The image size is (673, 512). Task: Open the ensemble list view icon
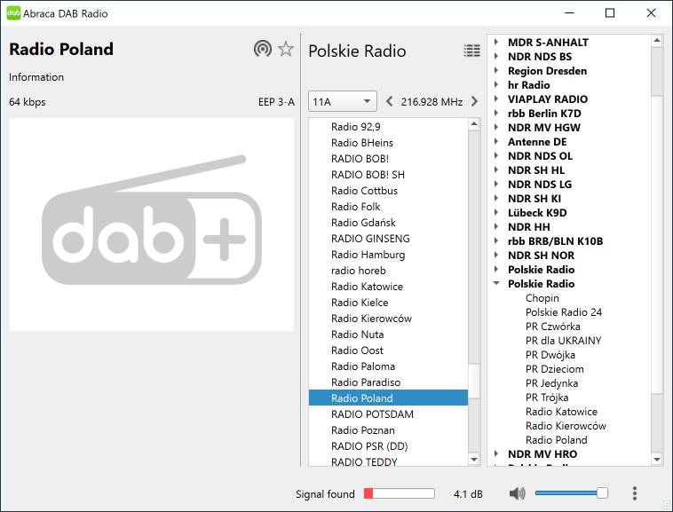click(x=471, y=51)
